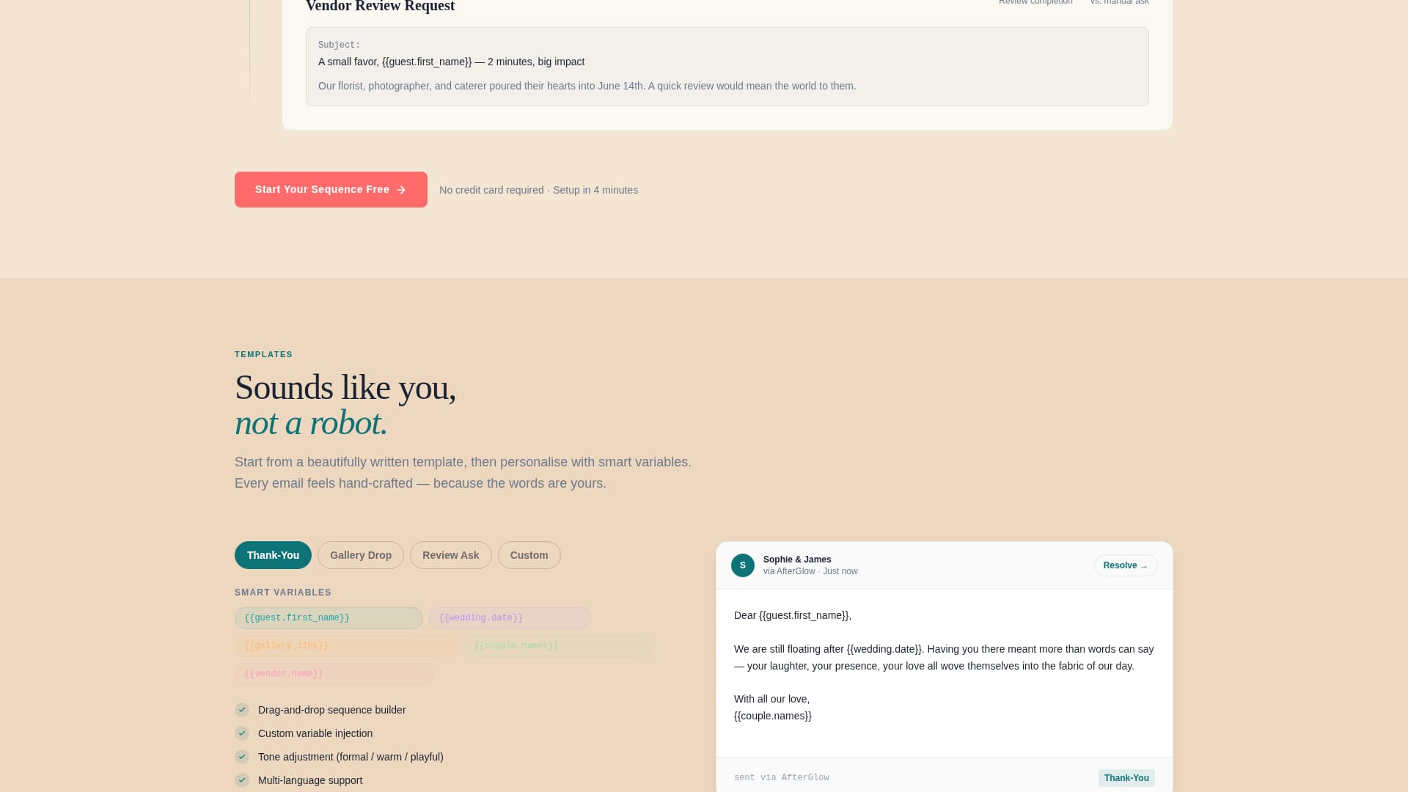
Task: Open the Review Ask template tab
Action: coord(450,555)
